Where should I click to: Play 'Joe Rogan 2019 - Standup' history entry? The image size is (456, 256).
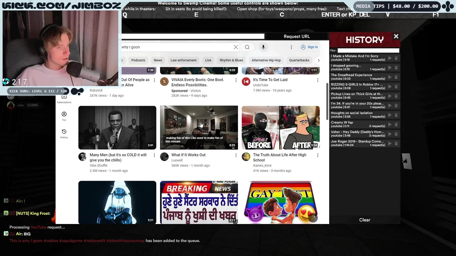(390, 143)
